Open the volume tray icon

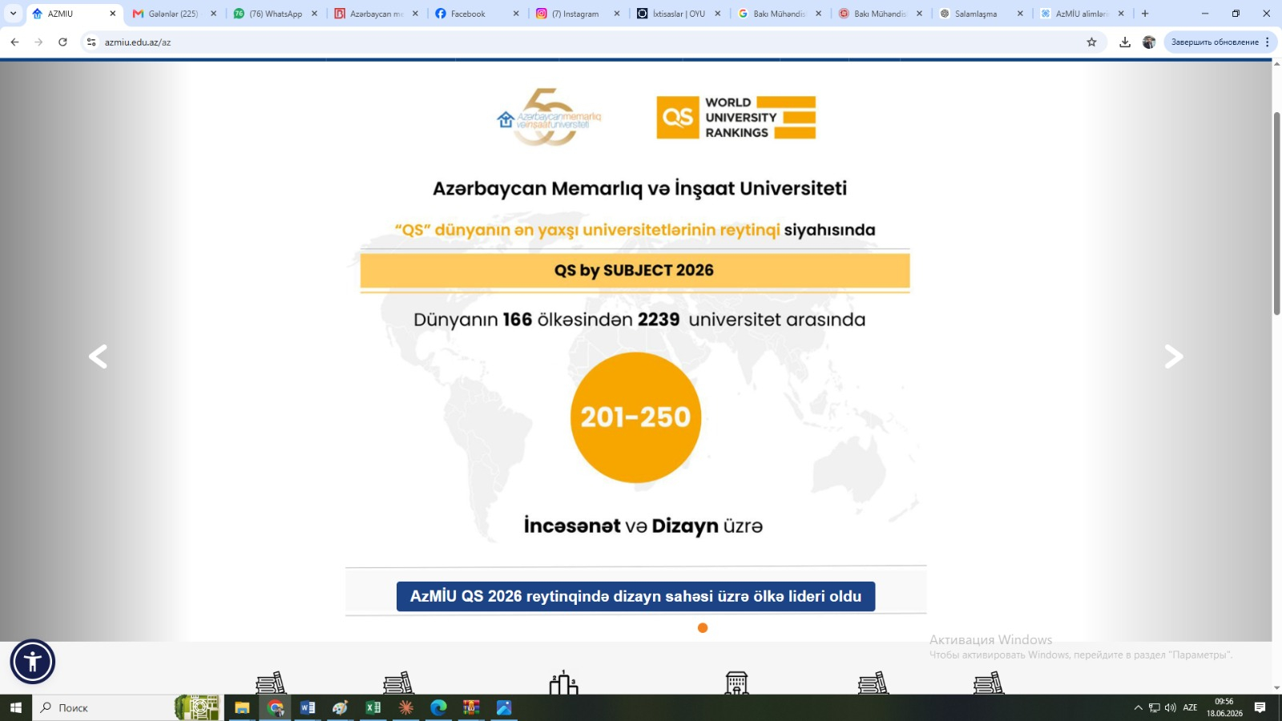pos(1170,707)
